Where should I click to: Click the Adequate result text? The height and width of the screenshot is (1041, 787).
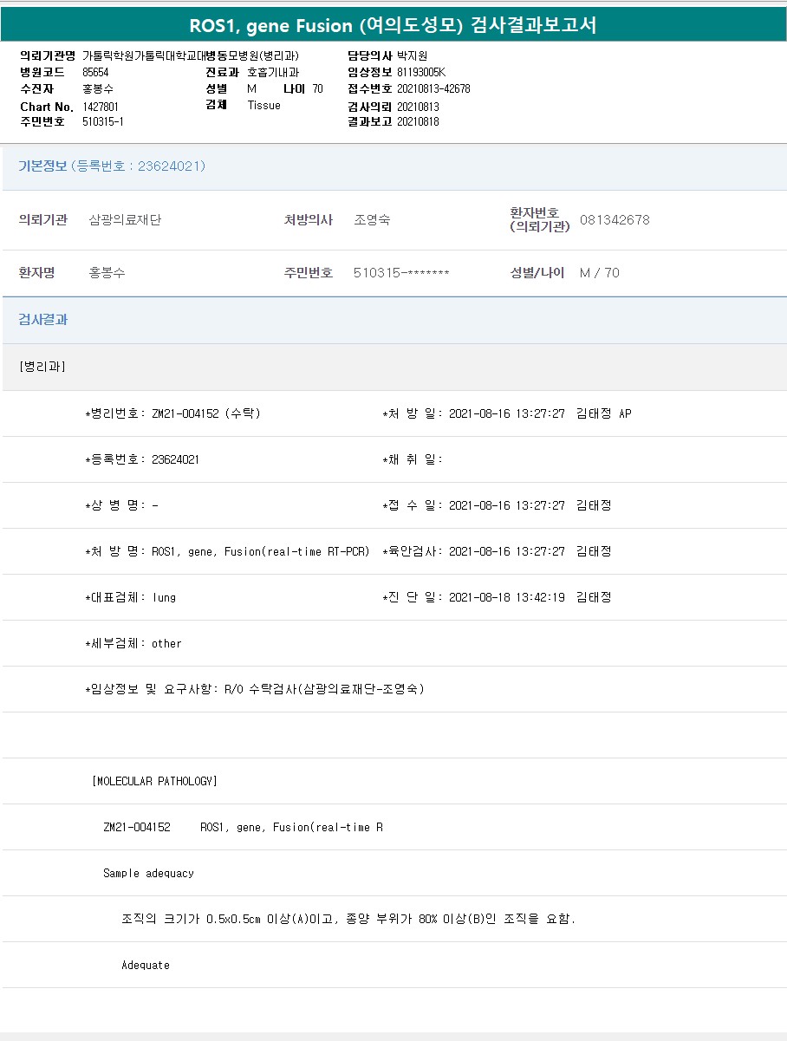[146, 965]
